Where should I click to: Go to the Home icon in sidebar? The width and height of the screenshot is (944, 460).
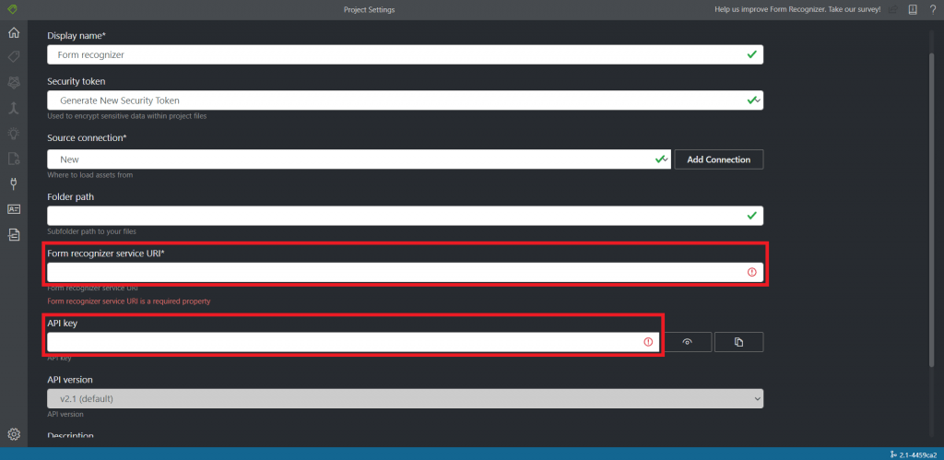click(14, 32)
